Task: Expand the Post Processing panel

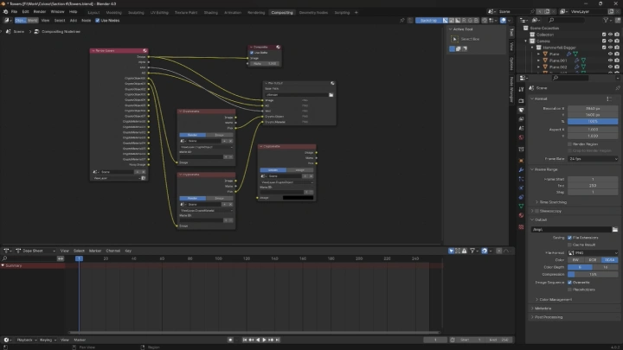Action: 532,317
